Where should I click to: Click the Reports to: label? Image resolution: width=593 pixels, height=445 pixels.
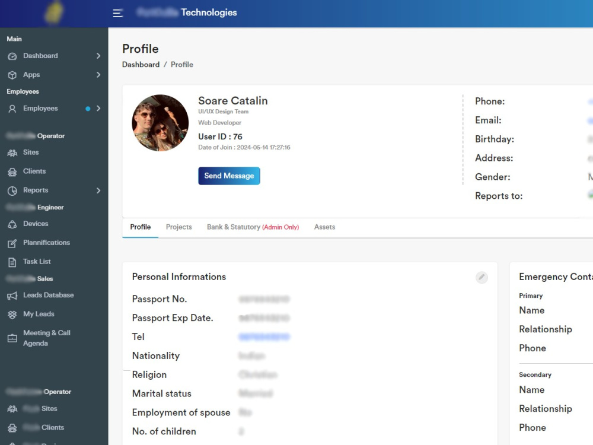pyautogui.click(x=499, y=196)
